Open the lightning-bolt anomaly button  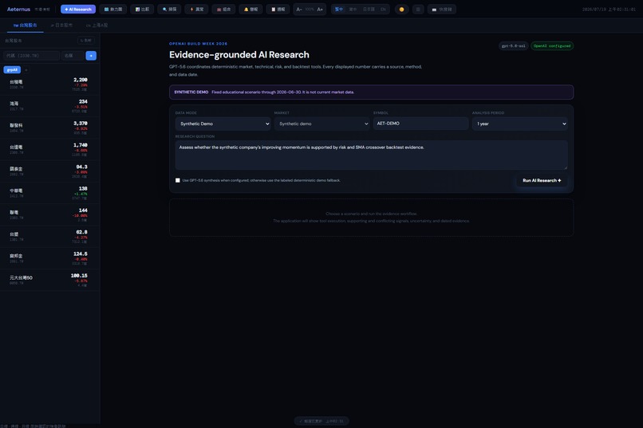point(196,9)
